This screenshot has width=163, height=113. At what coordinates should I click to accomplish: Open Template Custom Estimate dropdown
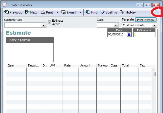point(154,25)
